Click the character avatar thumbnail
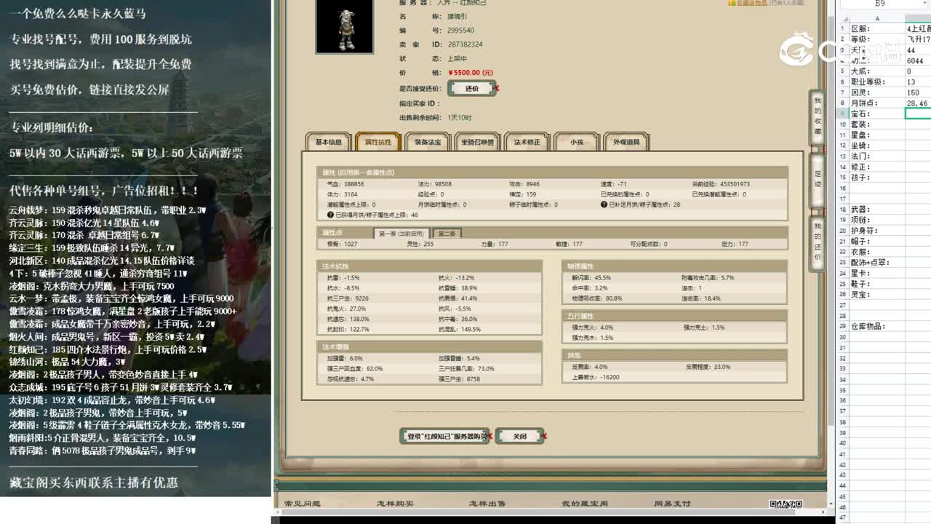The width and height of the screenshot is (931, 524). click(344, 27)
